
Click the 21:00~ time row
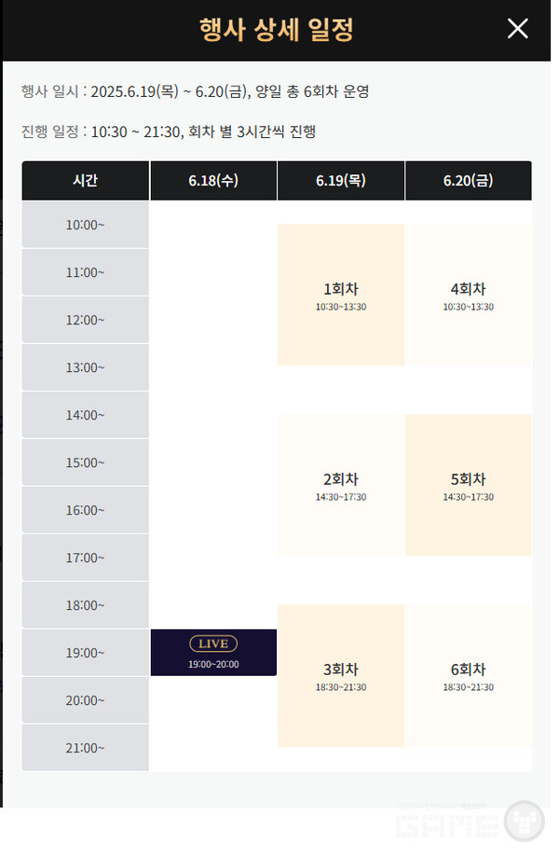(x=86, y=748)
